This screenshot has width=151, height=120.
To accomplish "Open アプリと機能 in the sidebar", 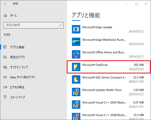I will [x=17, y=47].
